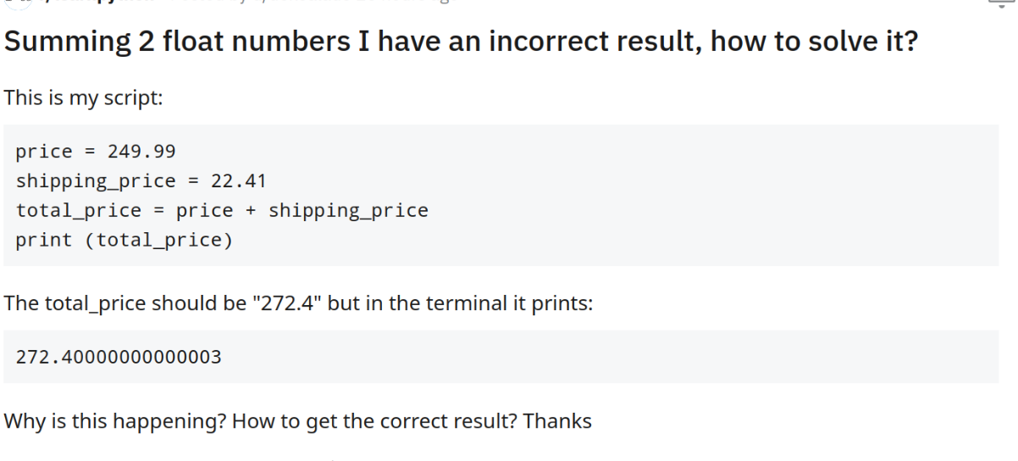Click the "The total_price should be" paragraph
The image size is (1018, 461).
[x=127, y=303]
